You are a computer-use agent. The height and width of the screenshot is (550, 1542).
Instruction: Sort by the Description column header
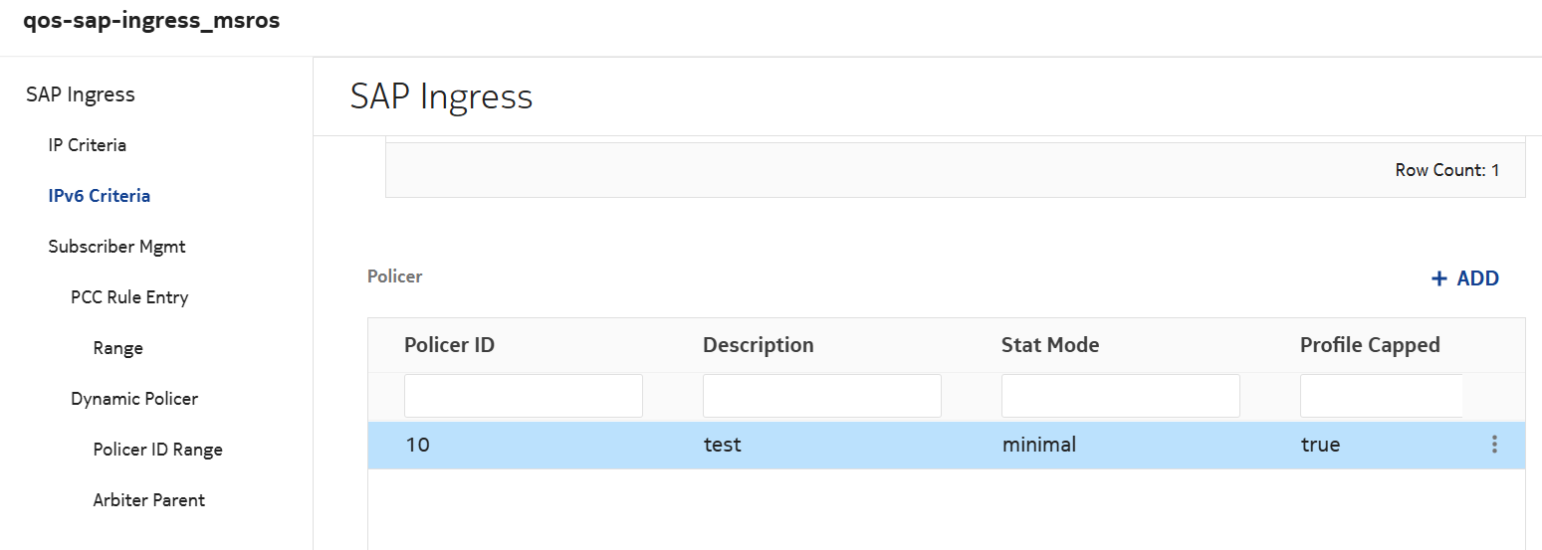(758, 345)
